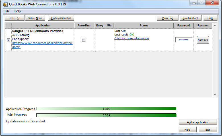Image resolution: width=222 pixels, height=136 pixels.
Task: Click the Add an application button
Action: pos(198,122)
